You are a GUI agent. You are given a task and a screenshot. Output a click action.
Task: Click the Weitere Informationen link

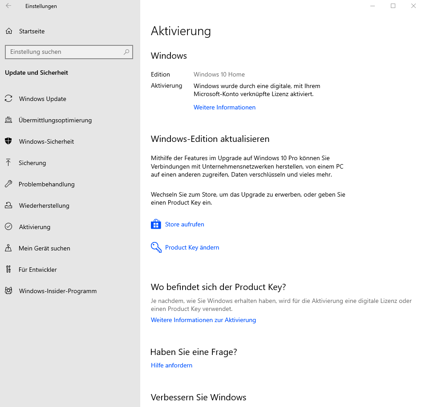click(x=224, y=107)
